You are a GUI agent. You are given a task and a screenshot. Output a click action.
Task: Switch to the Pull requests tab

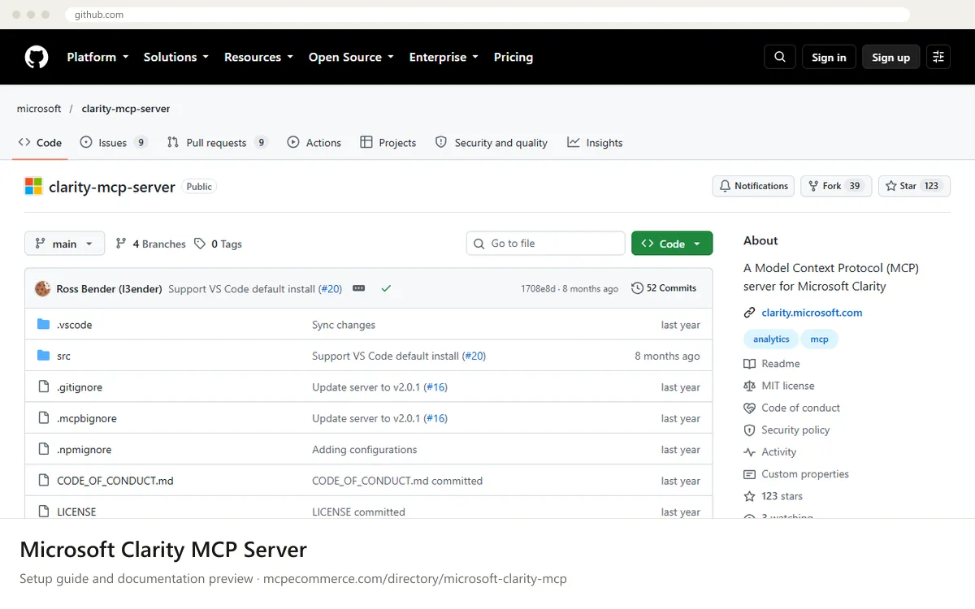click(x=217, y=143)
